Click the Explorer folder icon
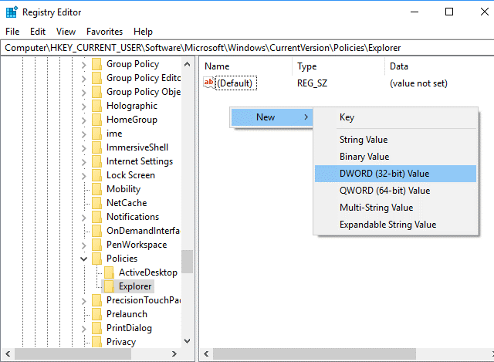 coord(109,286)
